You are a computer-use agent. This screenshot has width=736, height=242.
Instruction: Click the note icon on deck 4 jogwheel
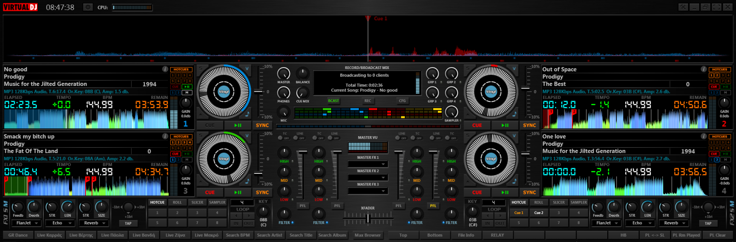[x=514, y=181]
